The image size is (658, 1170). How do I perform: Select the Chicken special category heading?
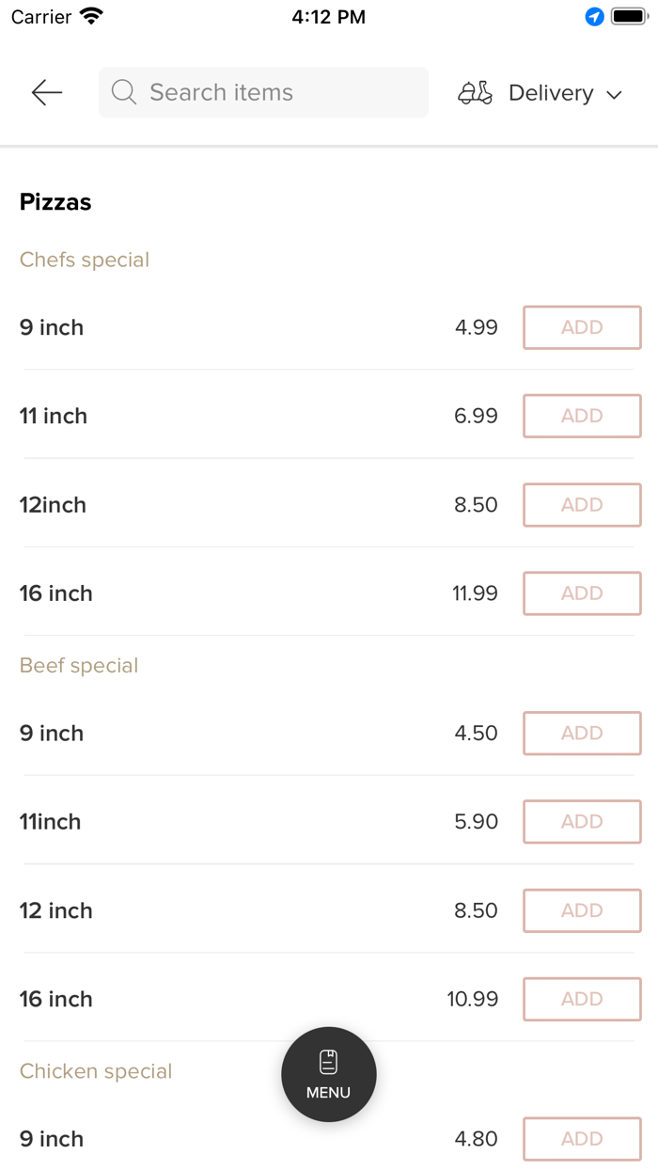(96, 1071)
